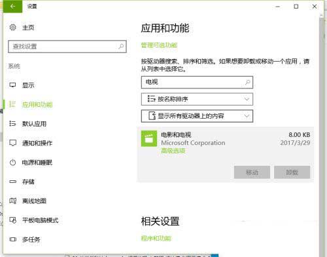This screenshot has height=257, width=327.
Task: Click the Display monitor icon
Action: (12, 85)
